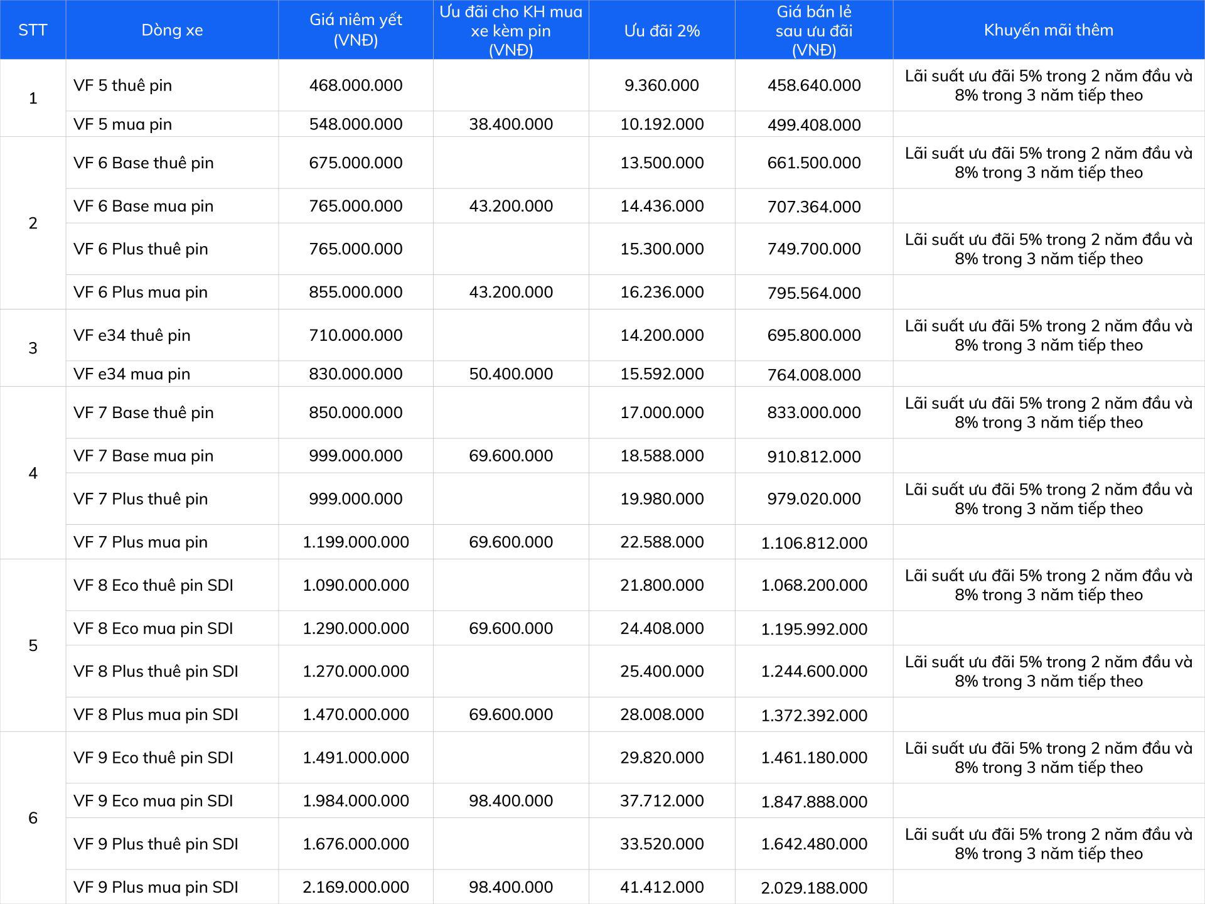1205x904 pixels.
Task: Click the VF e34 thuê pin cell
Action: [x=132, y=335]
